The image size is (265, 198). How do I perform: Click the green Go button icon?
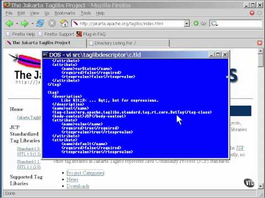pos(196,23)
